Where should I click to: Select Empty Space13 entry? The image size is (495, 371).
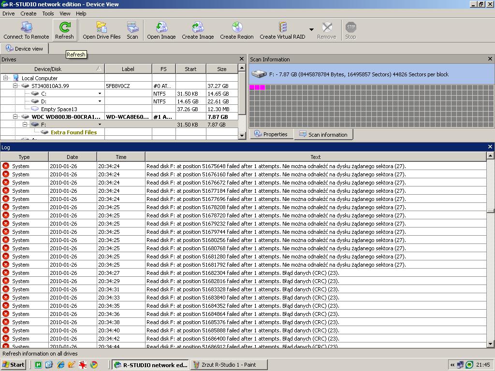58,109
